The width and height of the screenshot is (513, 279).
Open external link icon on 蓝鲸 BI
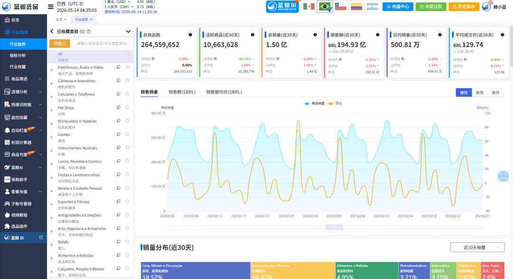[41, 238]
